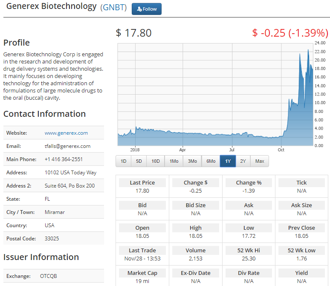This screenshot has height=286, width=330.
Task: Click the city value Miramar
Action: (x=55, y=212)
